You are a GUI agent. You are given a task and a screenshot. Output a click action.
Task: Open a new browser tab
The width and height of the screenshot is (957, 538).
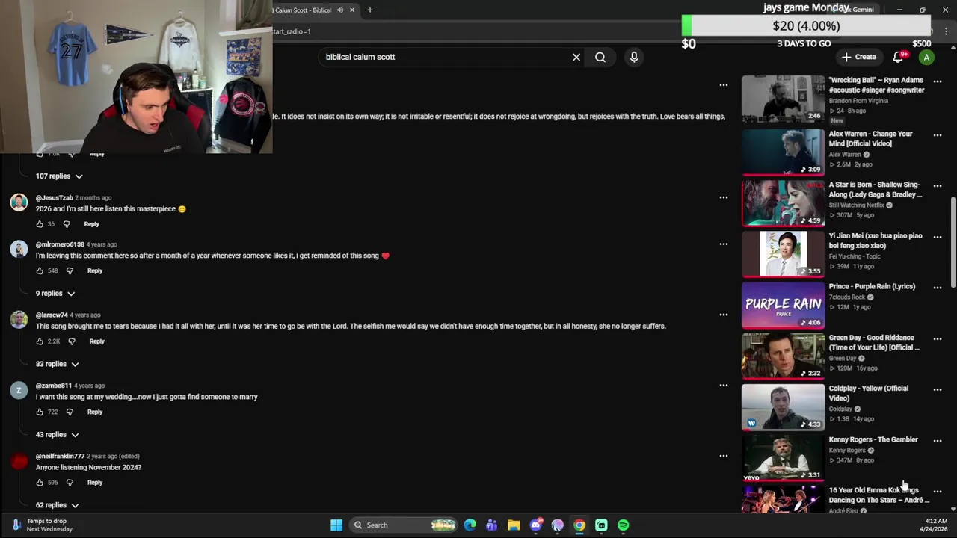click(369, 10)
